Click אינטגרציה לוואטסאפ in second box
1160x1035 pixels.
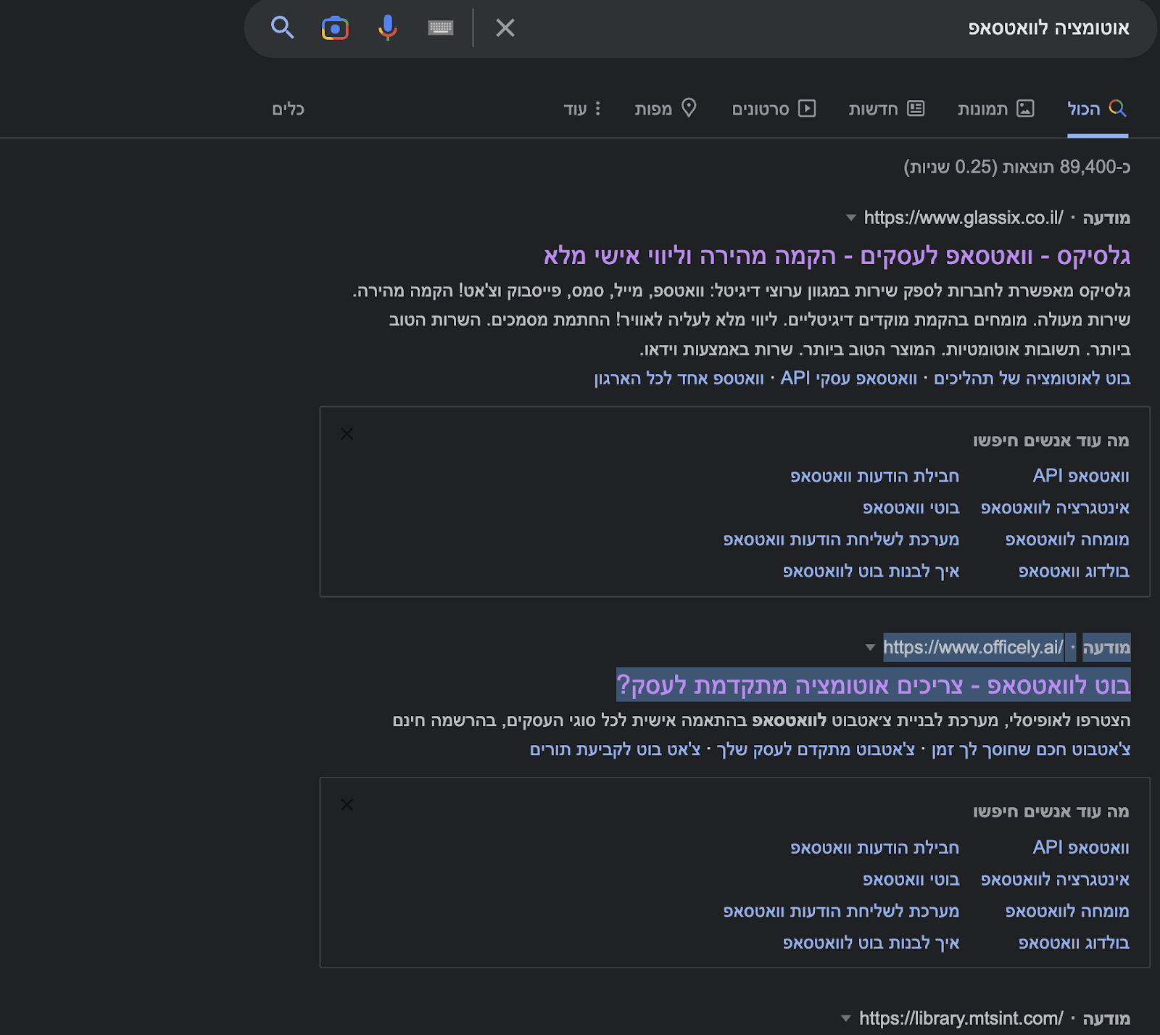(x=1055, y=879)
